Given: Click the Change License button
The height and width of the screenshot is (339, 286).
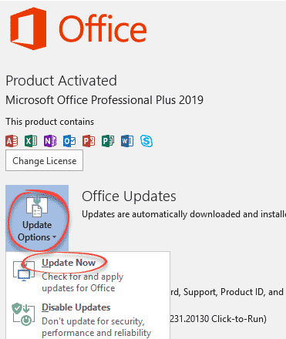Looking at the screenshot, I should 44,160.
